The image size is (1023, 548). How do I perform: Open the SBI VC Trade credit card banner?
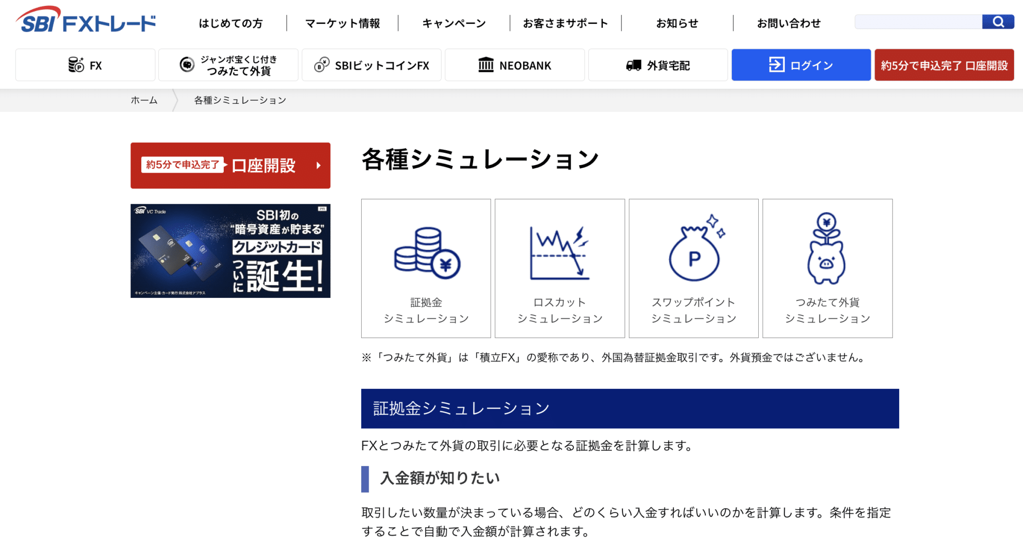pyautogui.click(x=230, y=251)
